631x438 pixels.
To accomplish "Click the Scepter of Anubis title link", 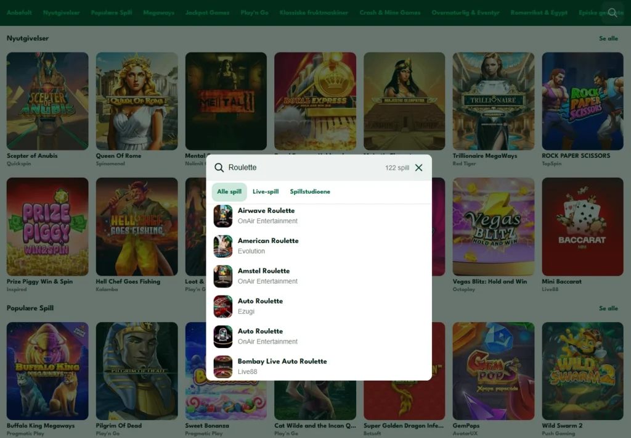I will tap(32, 156).
